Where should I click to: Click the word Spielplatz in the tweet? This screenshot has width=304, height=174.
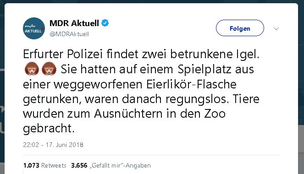click(205, 70)
